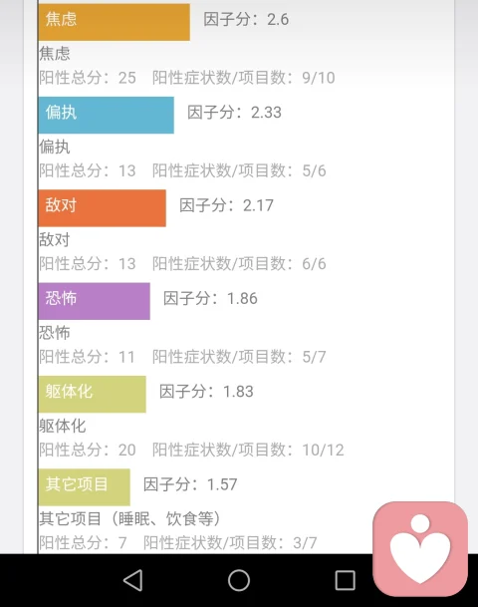This screenshot has height=607, width=478.
Task: Click 其它项目（睡眠、饮食等）description text
Action: (x=130, y=518)
